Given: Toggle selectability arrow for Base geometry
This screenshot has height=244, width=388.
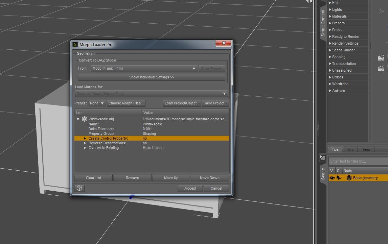Looking at the screenshot, I should pyautogui.click(x=339, y=178).
